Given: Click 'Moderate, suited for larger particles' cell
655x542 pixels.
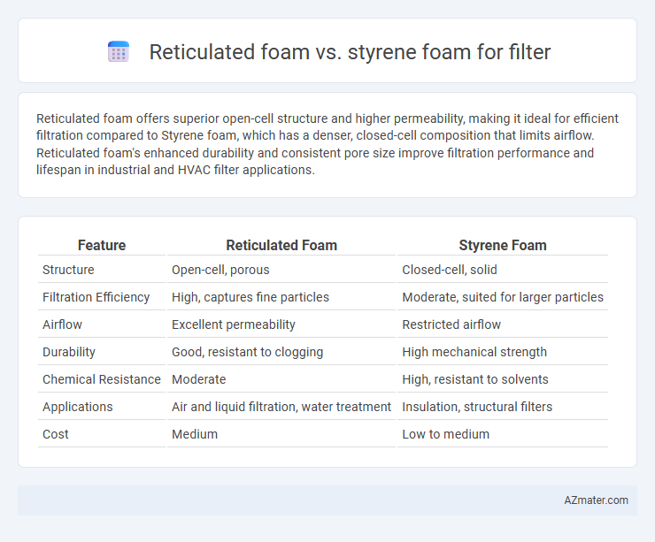Looking at the screenshot, I should pyautogui.click(x=503, y=297).
